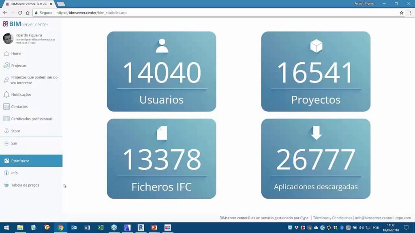415x233 pixels.
Task: Open Projectos que podem ser do seu interesse
Action: [x=34, y=80]
